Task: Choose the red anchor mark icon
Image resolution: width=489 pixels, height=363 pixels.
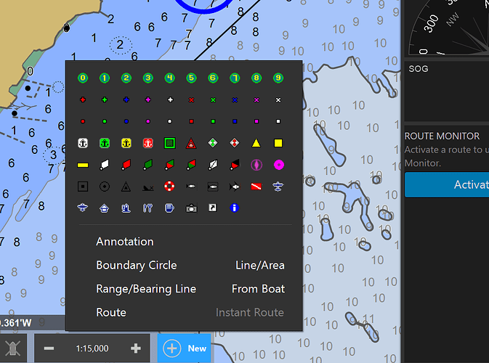Action: pyautogui.click(x=147, y=143)
